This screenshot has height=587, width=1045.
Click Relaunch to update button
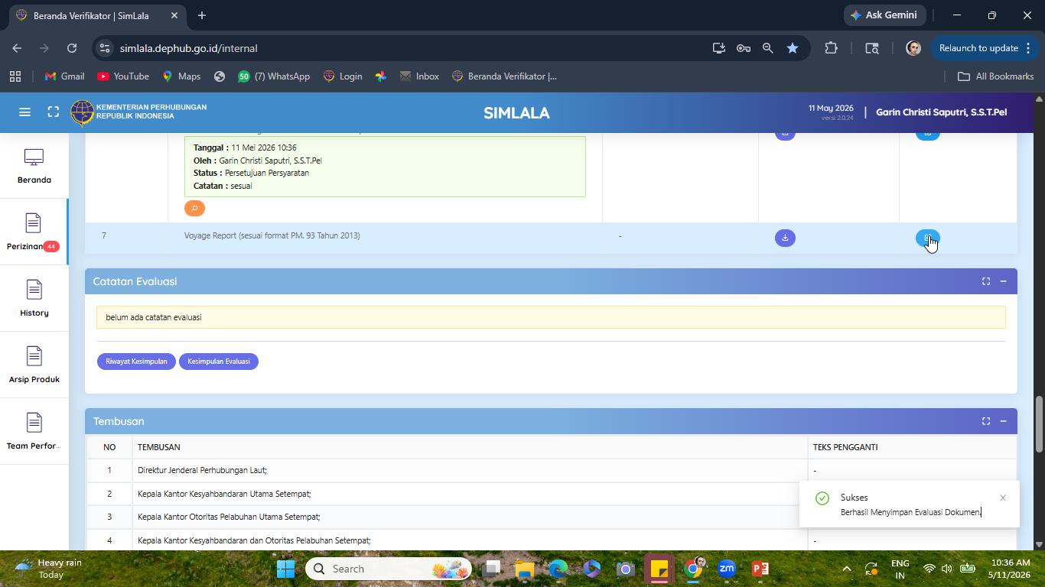(x=985, y=48)
